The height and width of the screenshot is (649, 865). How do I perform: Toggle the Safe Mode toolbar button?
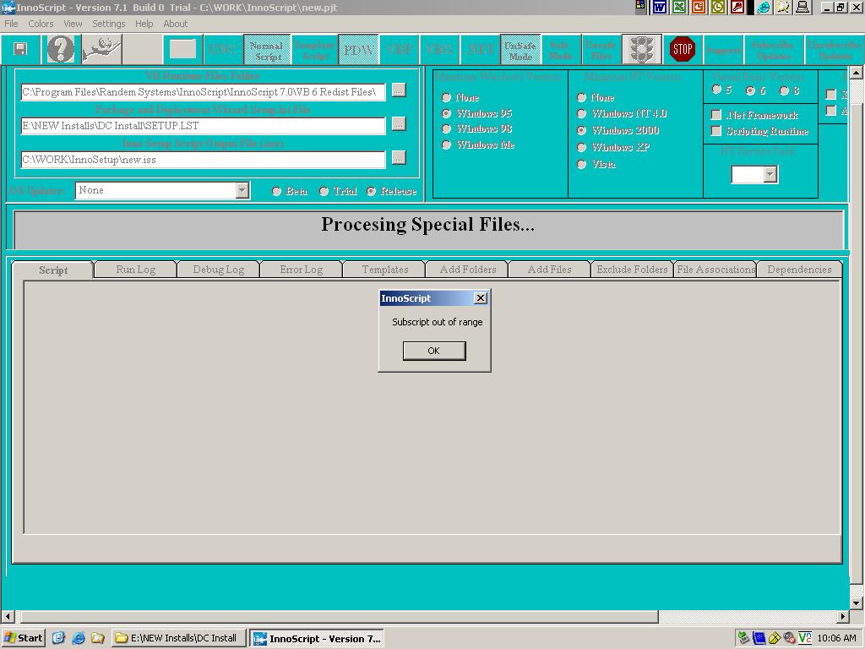tap(560, 51)
